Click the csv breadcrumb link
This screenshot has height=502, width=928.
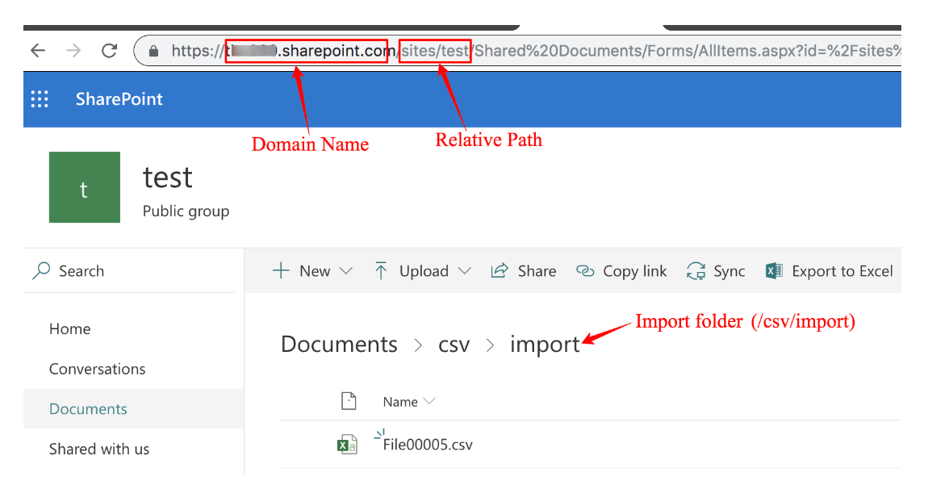click(x=454, y=345)
